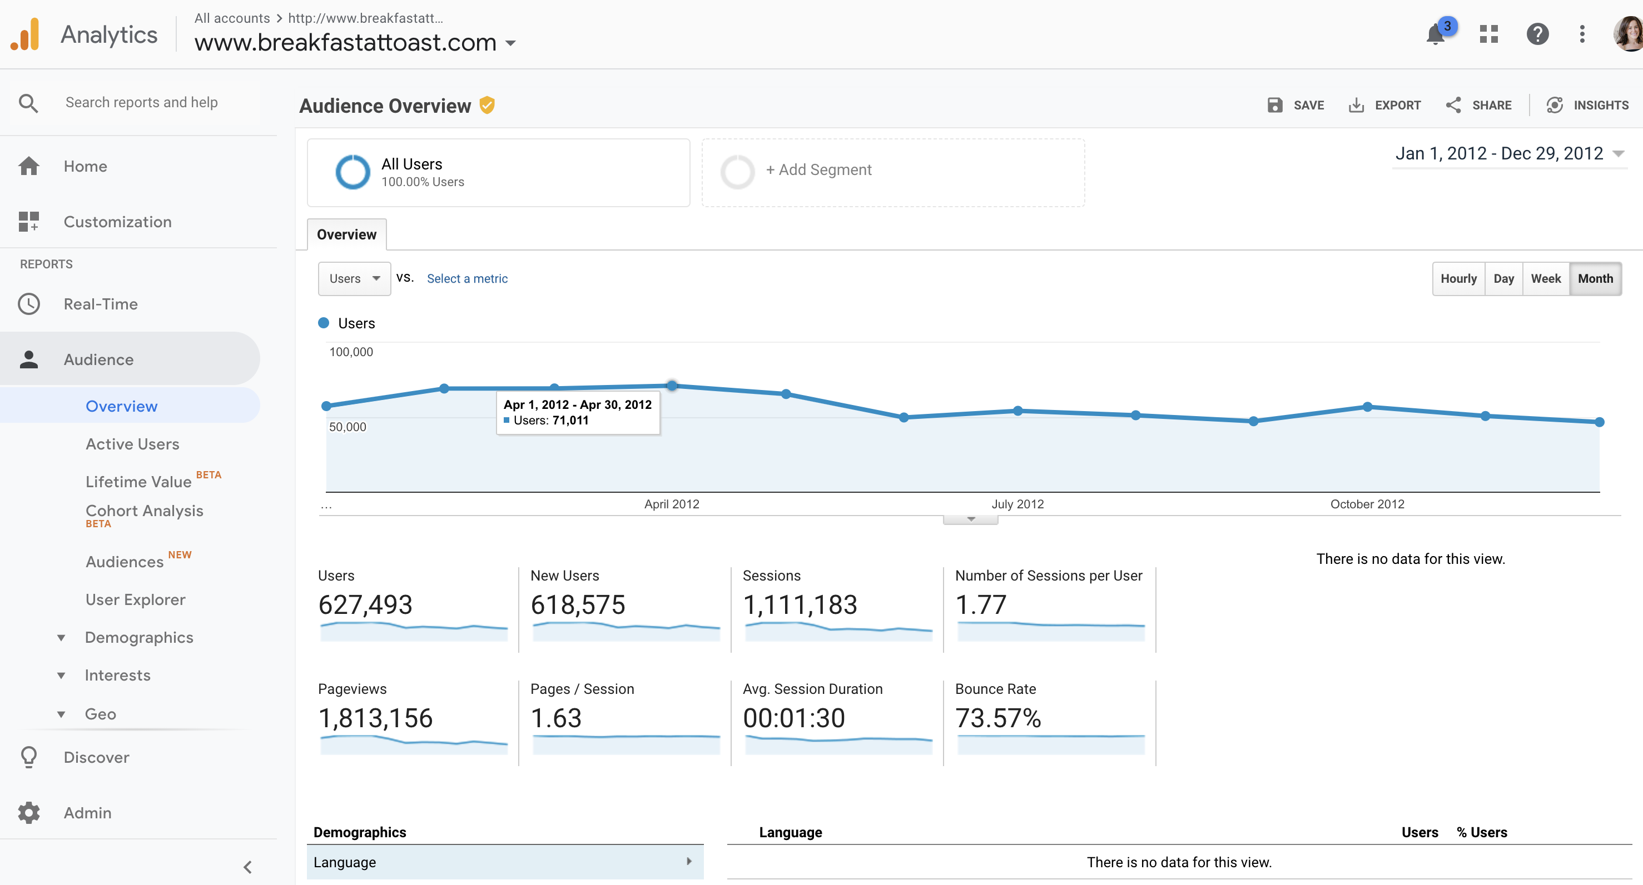Open the help question mark icon
The image size is (1643, 885).
(x=1537, y=34)
